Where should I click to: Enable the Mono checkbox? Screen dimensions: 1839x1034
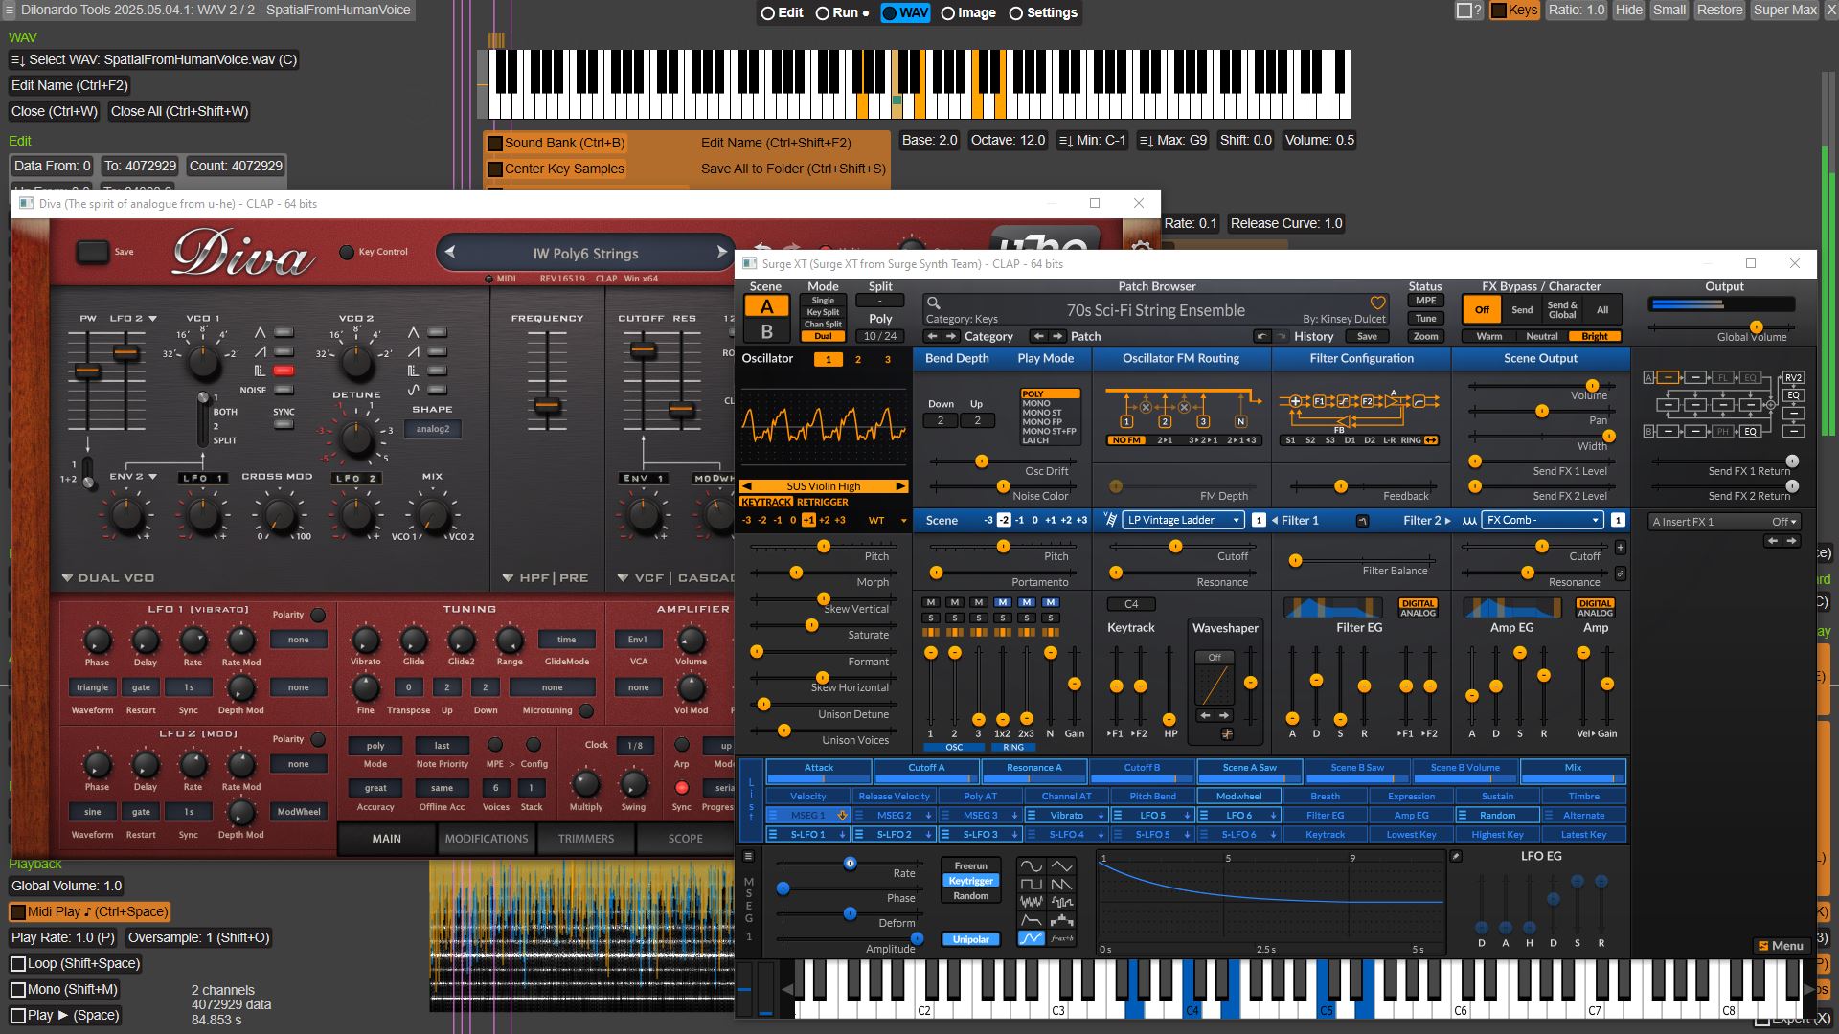(x=18, y=990)
